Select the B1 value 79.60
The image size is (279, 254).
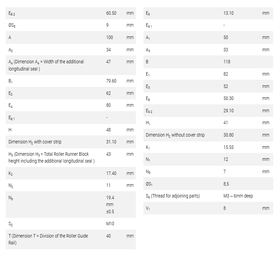(x=111, y=81)
